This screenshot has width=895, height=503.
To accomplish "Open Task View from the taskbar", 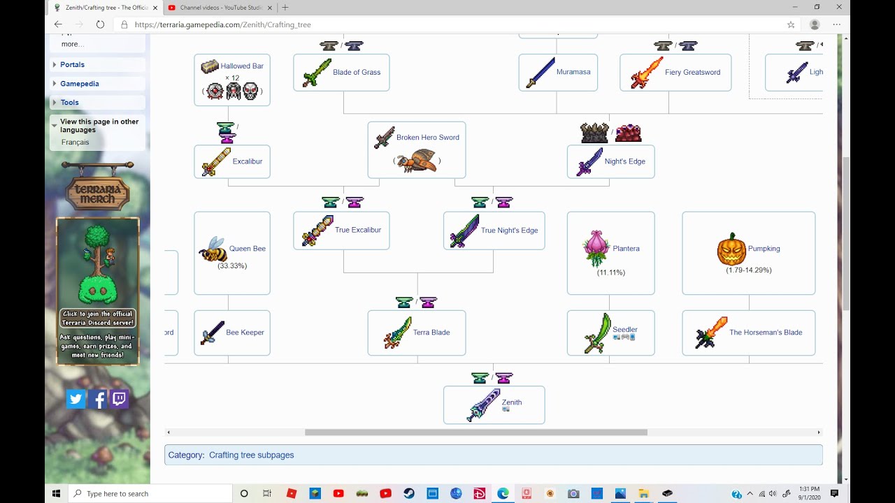I will pos(267,493).
